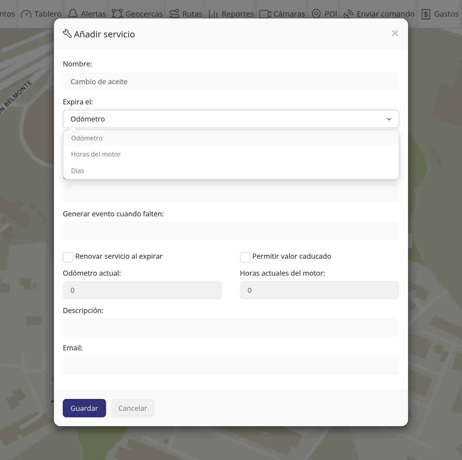Click the Cancelar button
462x460 pixels.
pos(133,408)
